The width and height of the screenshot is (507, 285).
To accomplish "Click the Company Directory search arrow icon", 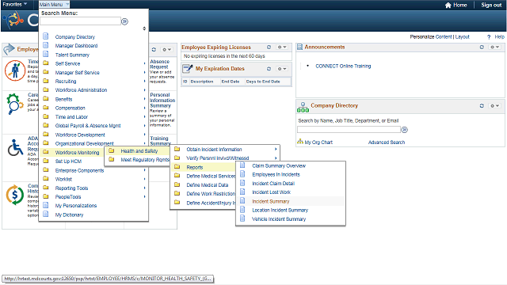I will click(x=404, y=130).
